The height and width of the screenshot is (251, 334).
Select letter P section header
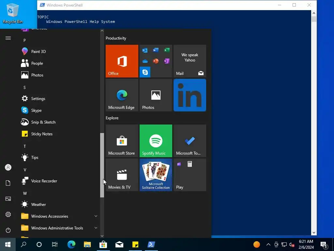[24, 40]
